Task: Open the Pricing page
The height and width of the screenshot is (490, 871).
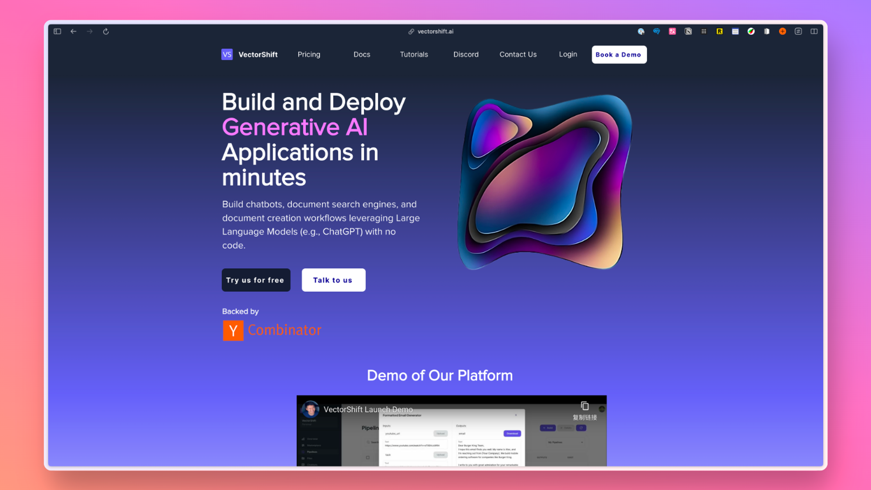Action: coord(309,54)
